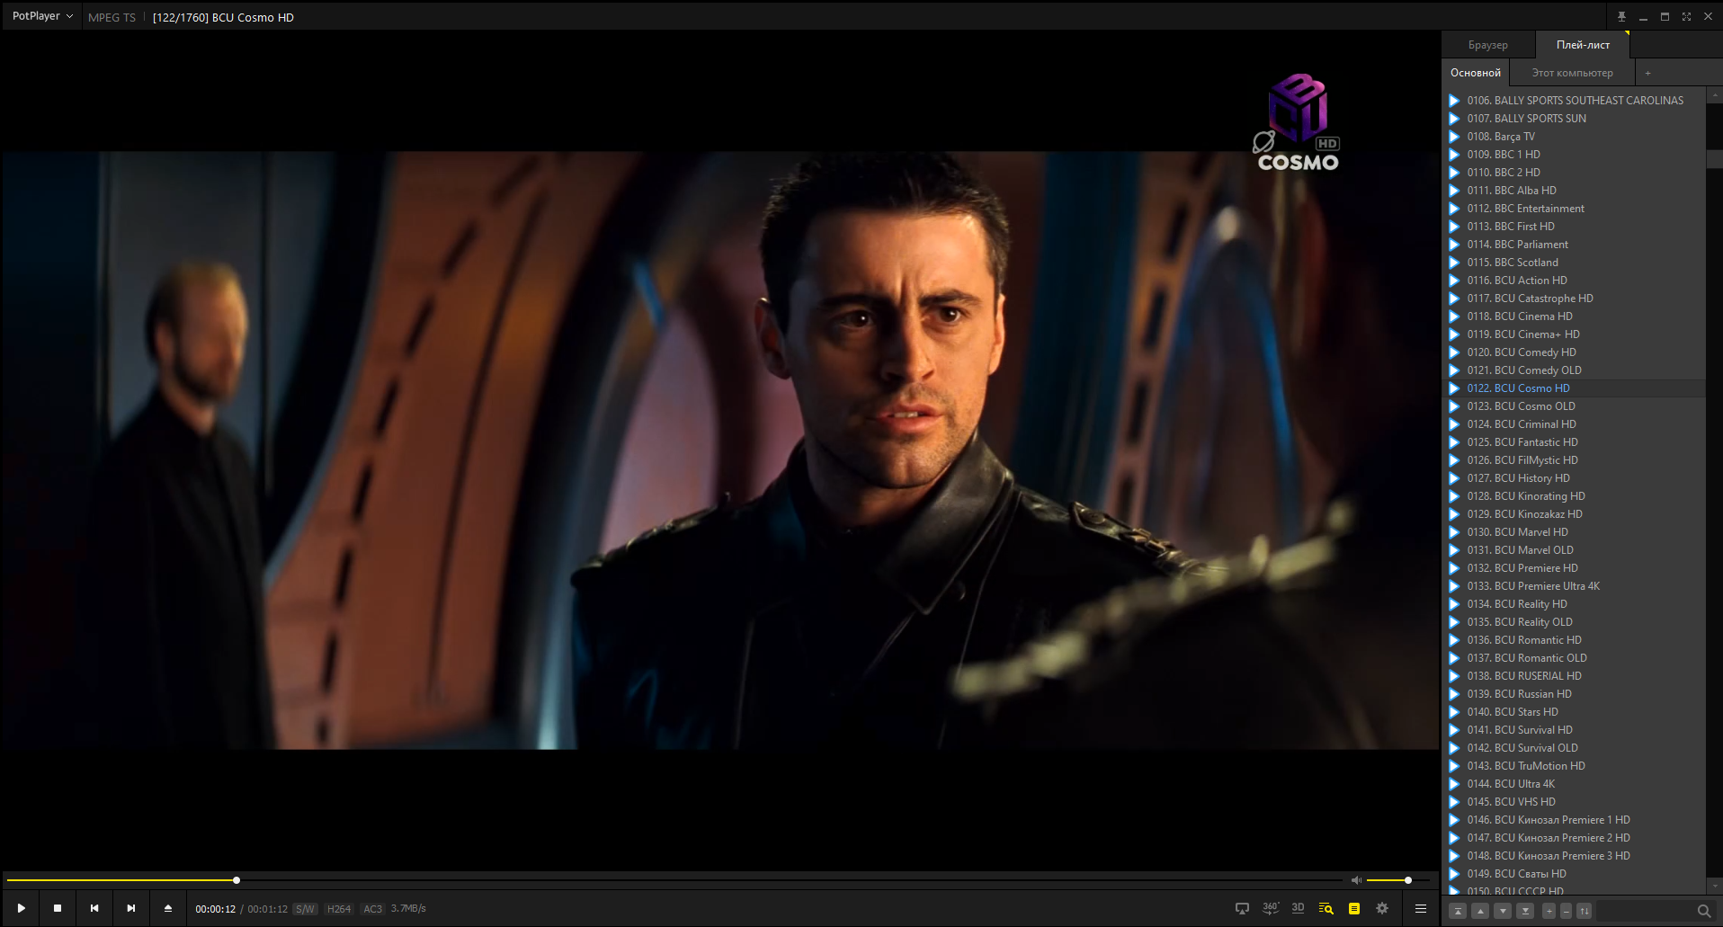This screenshot has width=1723, height=927.
Task: Add a new playlist tab with plus
Action: pyautogui.click(x=1647, y=73)
